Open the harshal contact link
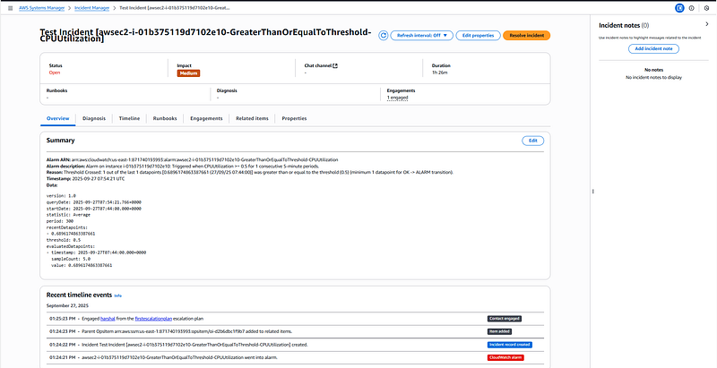Screen dimensions: 717x368 107,319
